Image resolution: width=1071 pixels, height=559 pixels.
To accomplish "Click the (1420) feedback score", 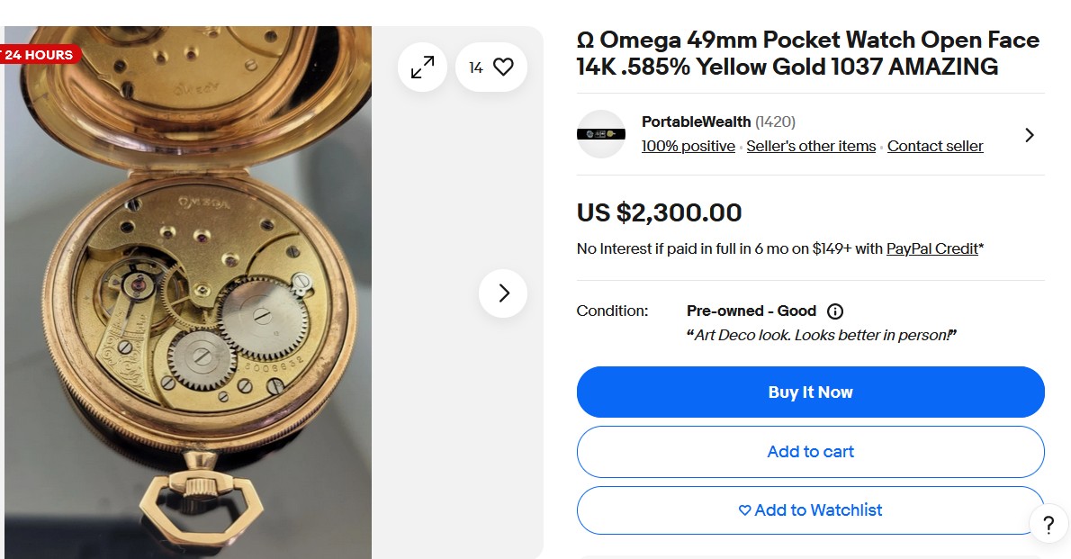I will 775,122.
